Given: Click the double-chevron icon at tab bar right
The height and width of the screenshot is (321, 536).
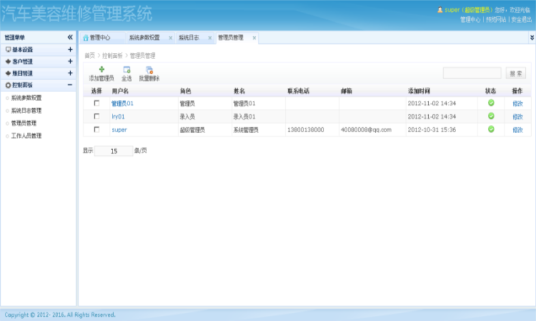Looking at the screenshot, I should pyautogui.click(x=531, y=37).
